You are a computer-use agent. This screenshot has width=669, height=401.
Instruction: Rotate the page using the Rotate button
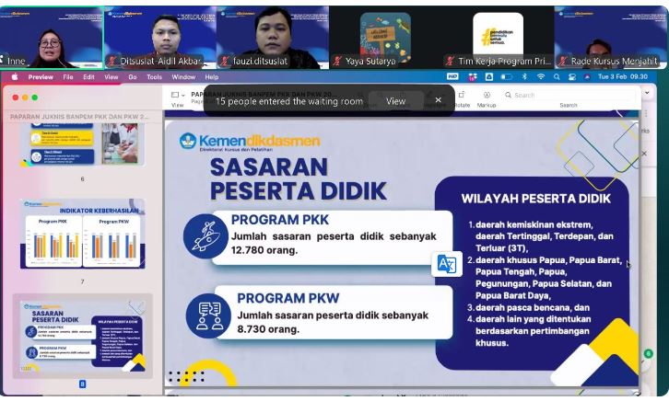tap(462, 99)
